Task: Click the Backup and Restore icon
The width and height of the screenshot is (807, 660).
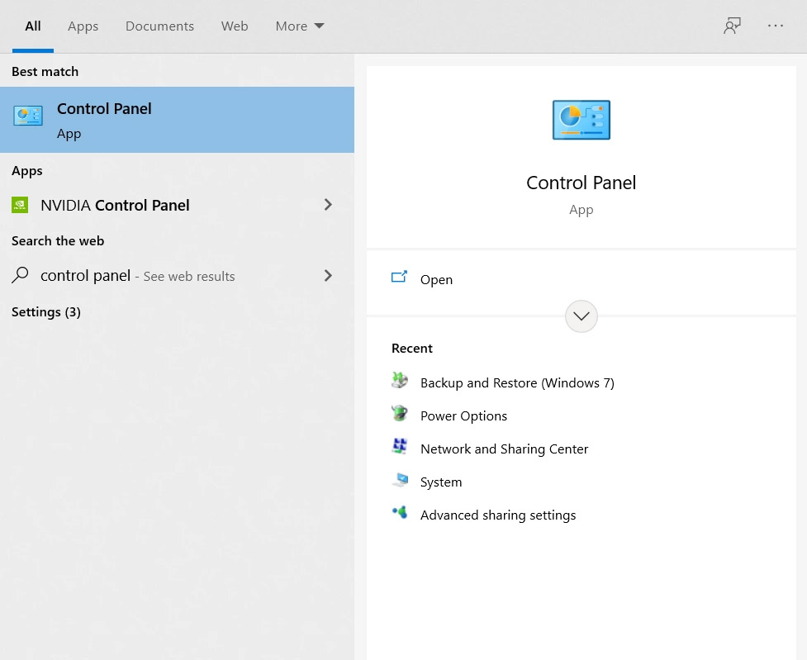Action: (400, 381)
